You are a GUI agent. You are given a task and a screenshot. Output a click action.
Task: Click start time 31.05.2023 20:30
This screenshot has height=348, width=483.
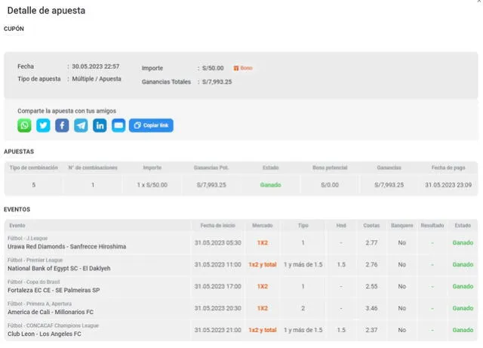click(218, 308)
